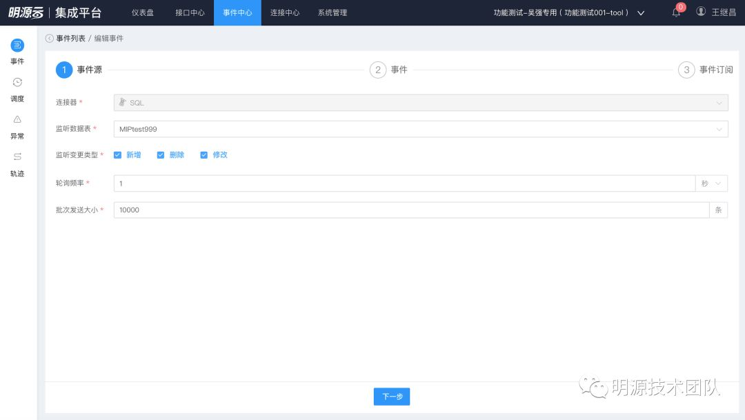Open the 连接中心 tab

pyautogui.click(x=285, y=13)
